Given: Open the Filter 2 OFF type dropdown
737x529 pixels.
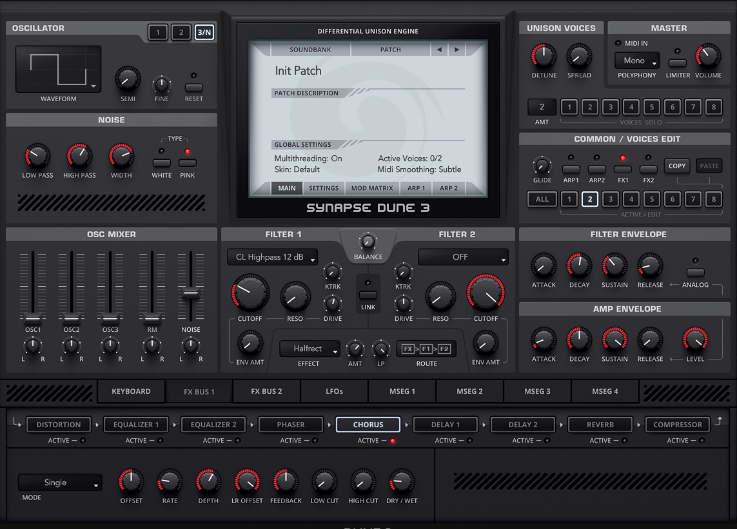Looking at the screenshot, I should 463,257.
